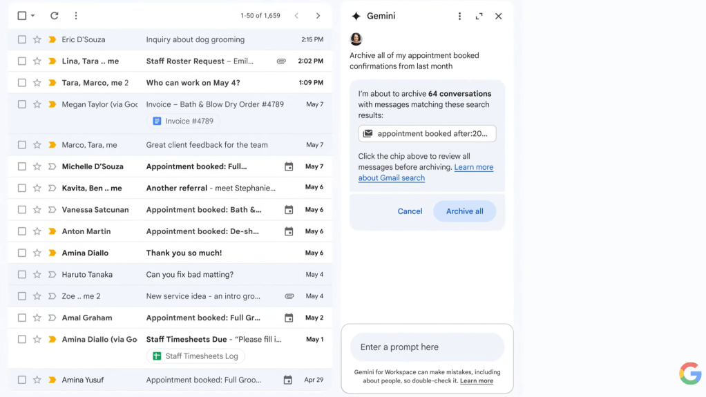Star the Eric D'Souza email
The image size is (706, 397).
coord(37,39)
